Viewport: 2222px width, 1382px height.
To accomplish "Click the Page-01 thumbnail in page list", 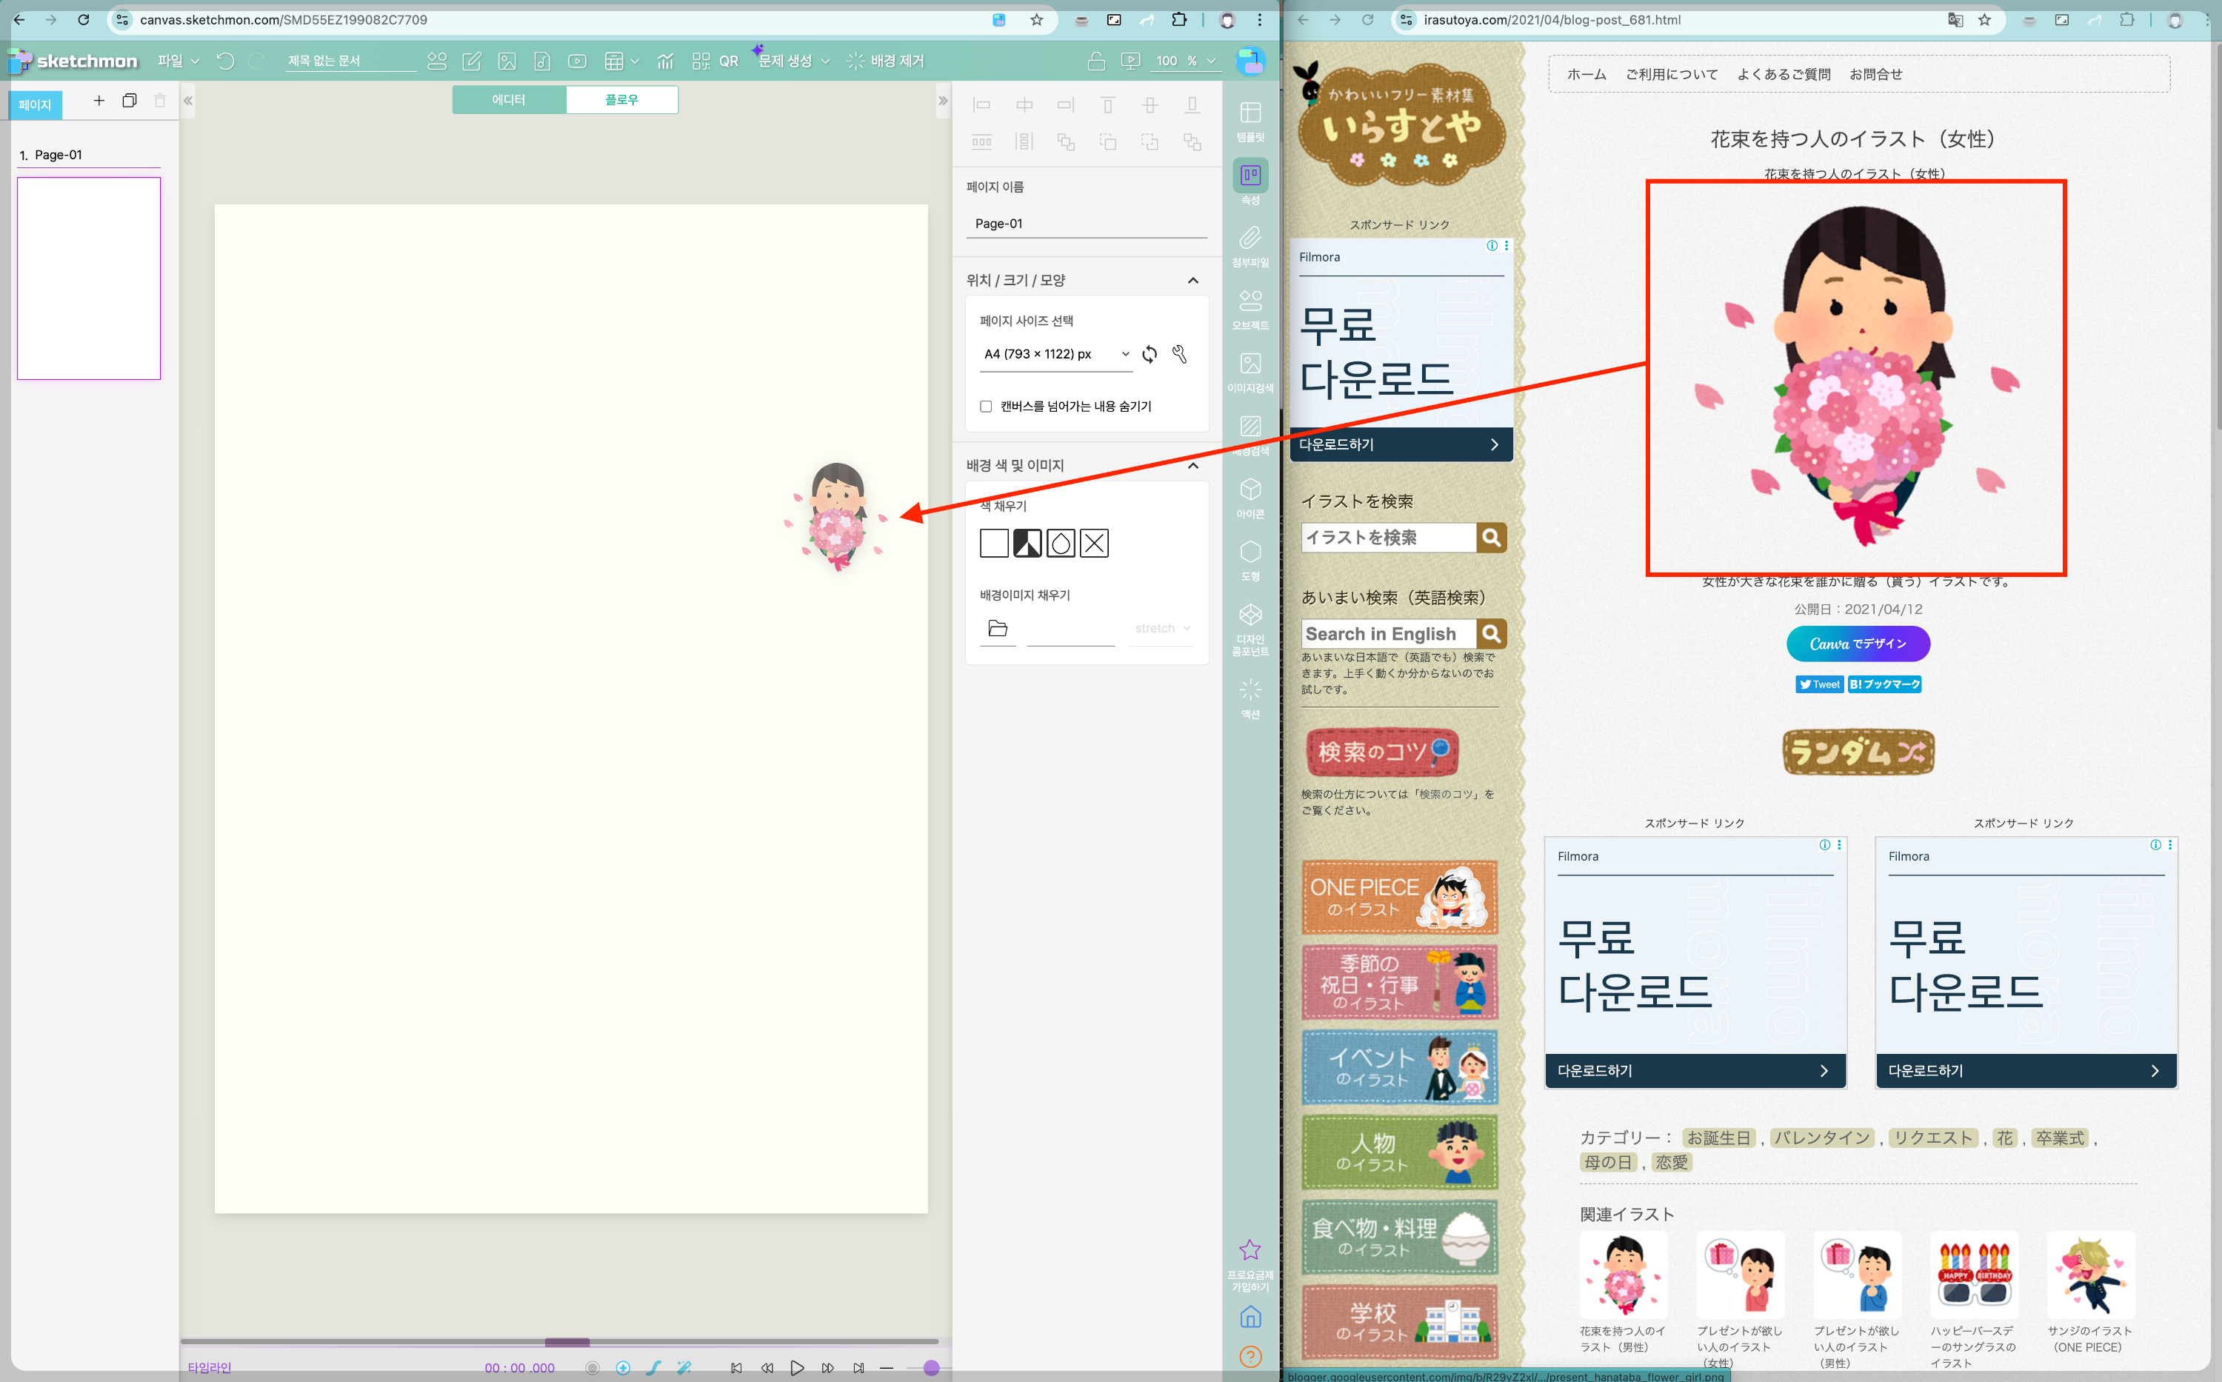I will tap(89, 278).
